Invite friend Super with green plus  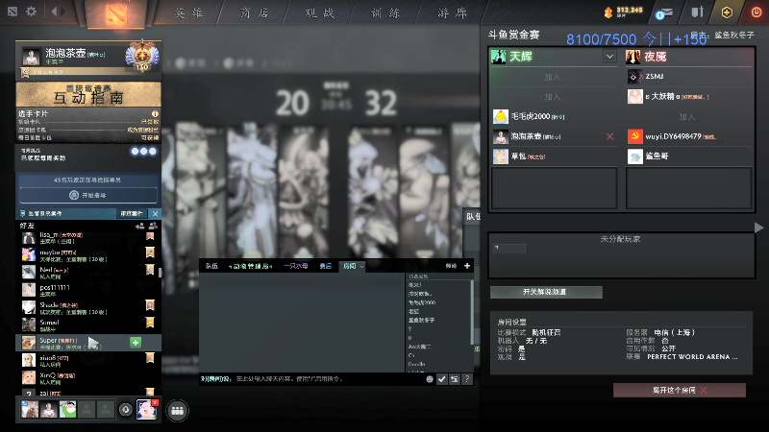(x=136, y=343)
